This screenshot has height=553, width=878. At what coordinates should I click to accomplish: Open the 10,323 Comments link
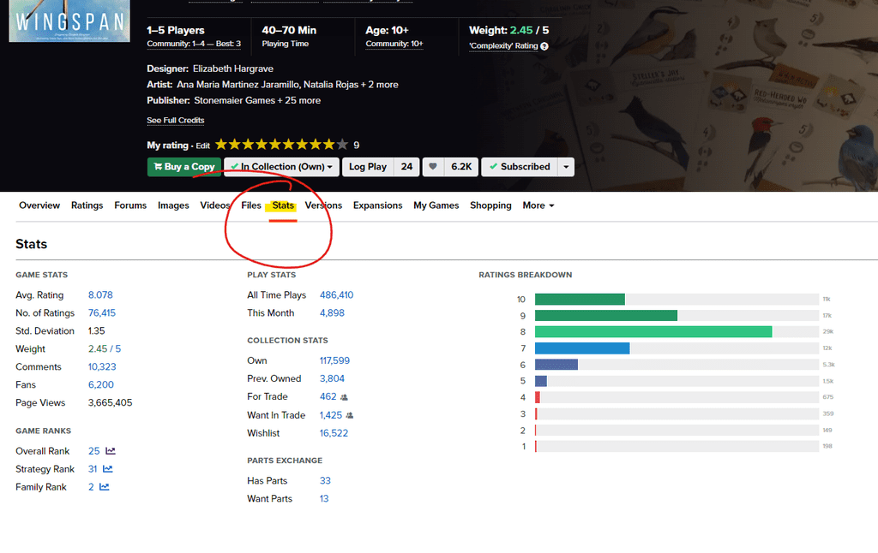point(102,366)
